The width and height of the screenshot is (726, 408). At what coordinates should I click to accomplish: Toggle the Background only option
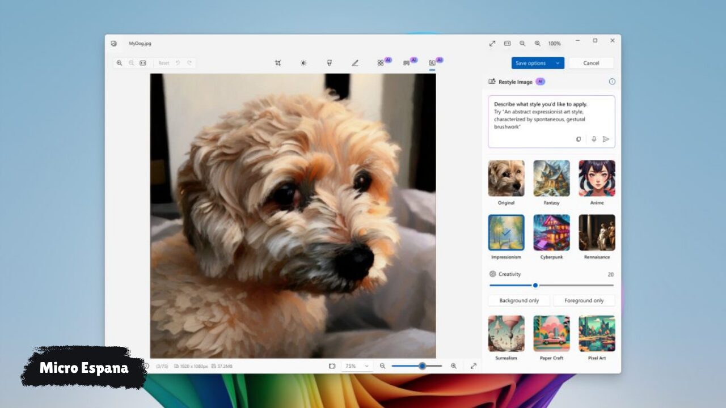click(519, 301)
